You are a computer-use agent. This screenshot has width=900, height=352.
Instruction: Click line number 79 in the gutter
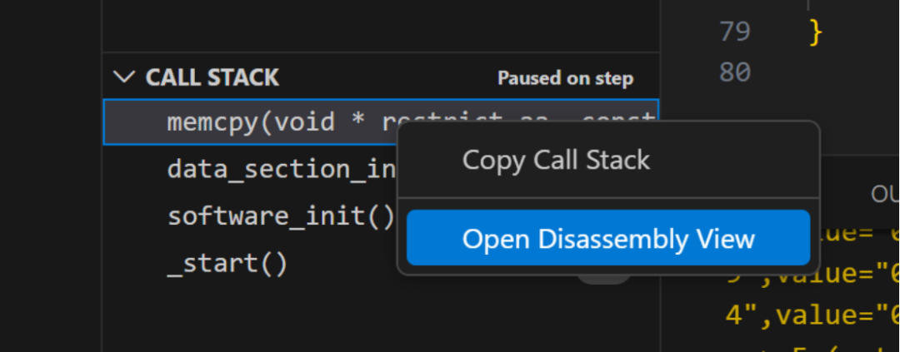[735, 32]
